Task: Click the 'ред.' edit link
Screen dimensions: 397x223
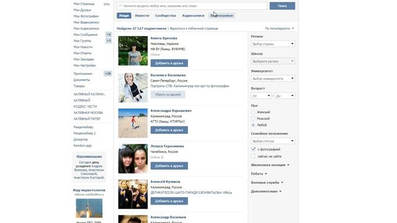Action: tap(107, 4)
